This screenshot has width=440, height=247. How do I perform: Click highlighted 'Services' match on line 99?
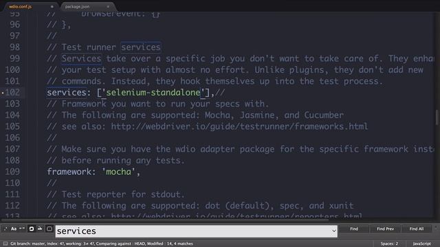pos(81,58)
